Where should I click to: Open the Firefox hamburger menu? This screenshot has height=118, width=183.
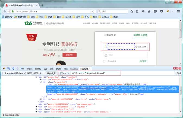(x=178, y=11)
